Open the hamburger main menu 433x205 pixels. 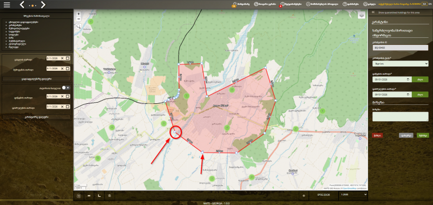6,5
